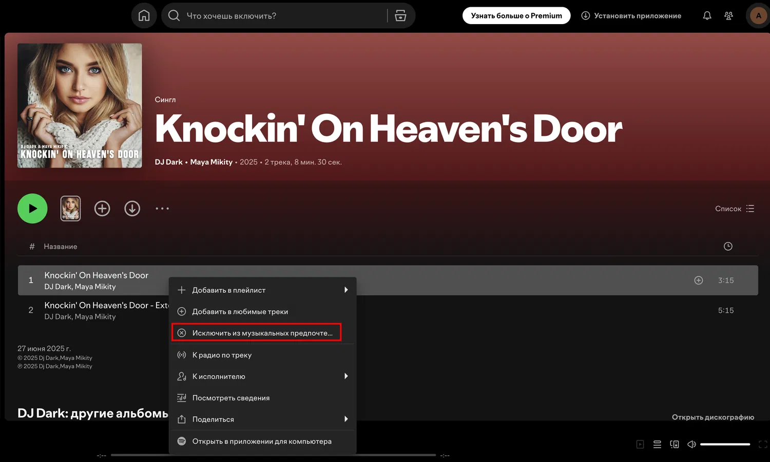This screenshot has width=770, height=462.
Task: Open the large album cover art
Action: coord(80,106)
